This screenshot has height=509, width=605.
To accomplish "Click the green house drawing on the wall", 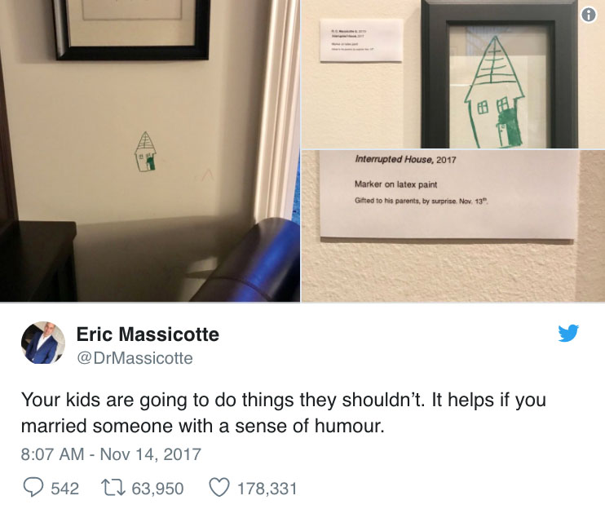I will [x=145, y=151].
